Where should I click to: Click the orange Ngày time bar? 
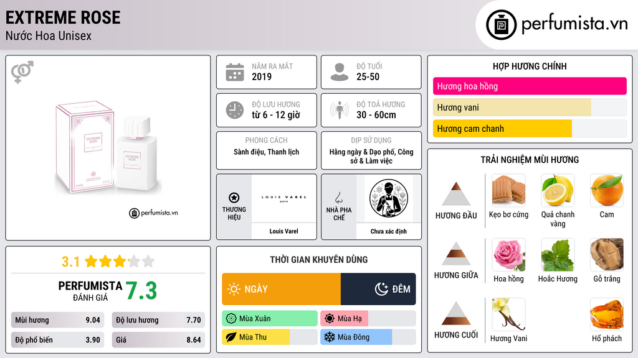281,289
